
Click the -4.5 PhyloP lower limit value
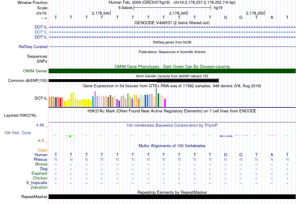pyautogui.click(x=41, y=141)
